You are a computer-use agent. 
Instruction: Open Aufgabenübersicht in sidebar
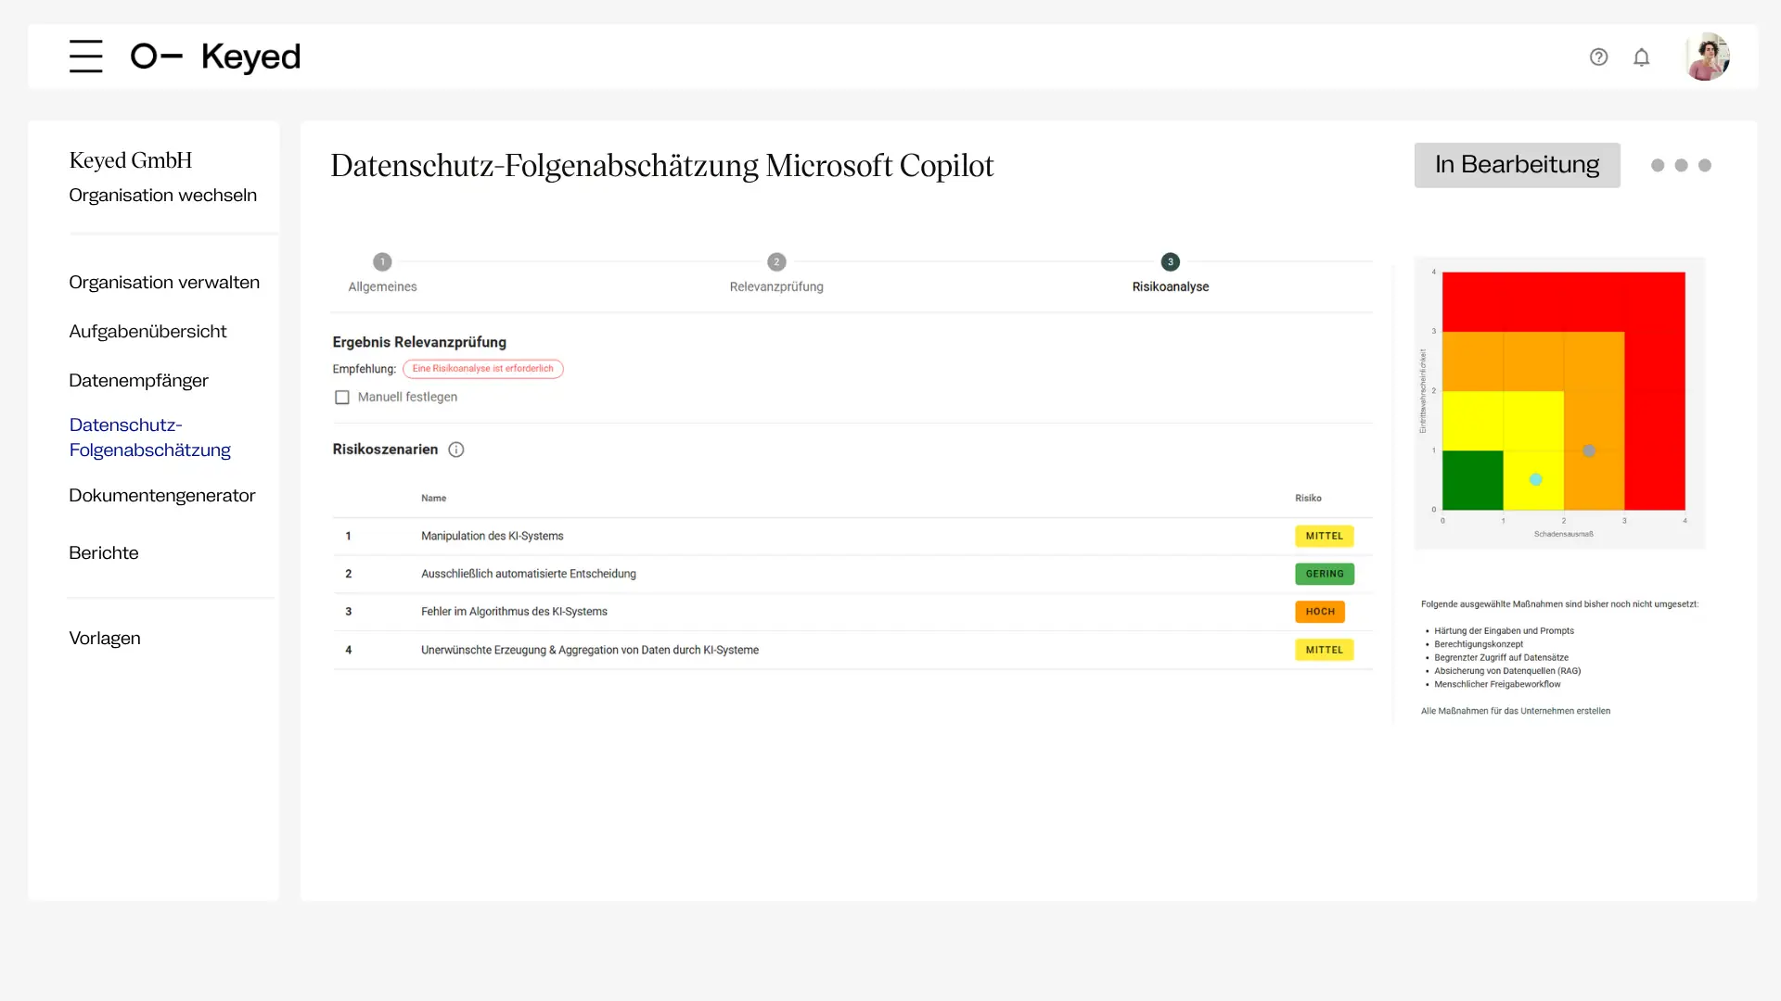pyautogui.click(x=147, y=332)
